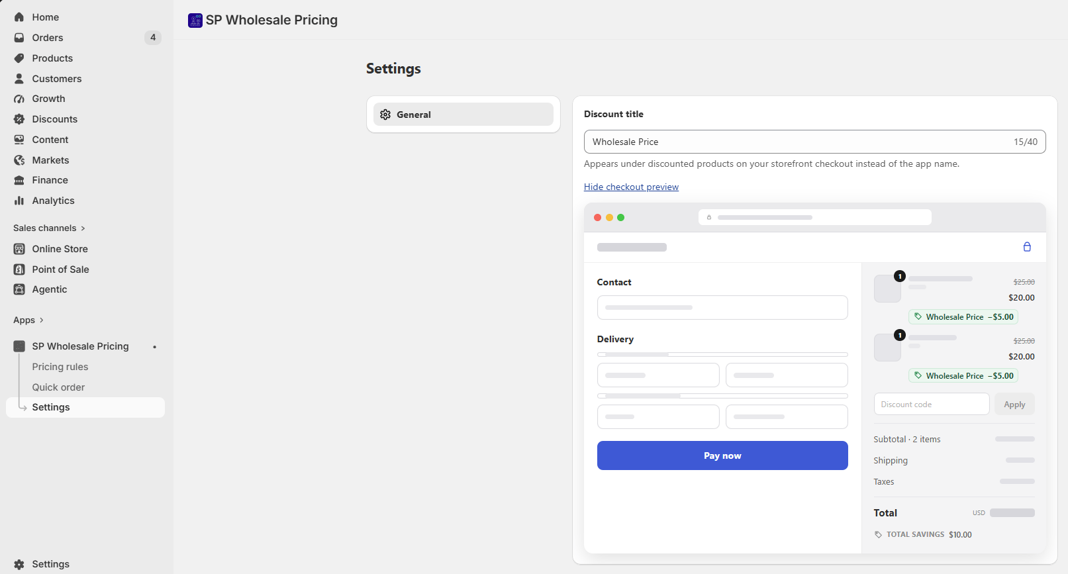
Task: Click the Finance bank icon
Action: [19, 180]
